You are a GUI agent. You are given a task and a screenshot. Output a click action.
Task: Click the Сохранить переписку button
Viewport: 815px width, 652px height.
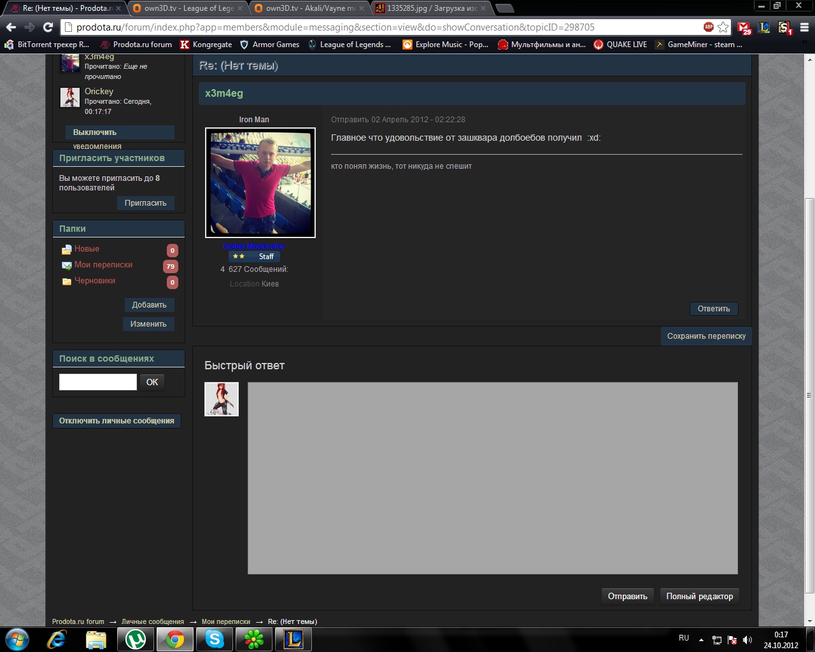705,336
